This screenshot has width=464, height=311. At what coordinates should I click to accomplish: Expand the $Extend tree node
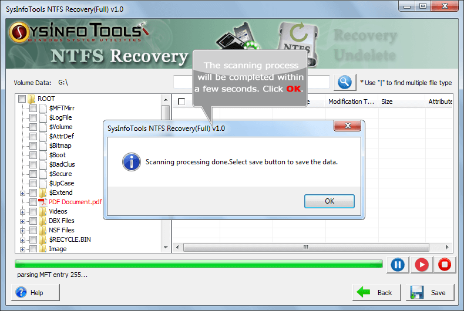coord(22,193)
